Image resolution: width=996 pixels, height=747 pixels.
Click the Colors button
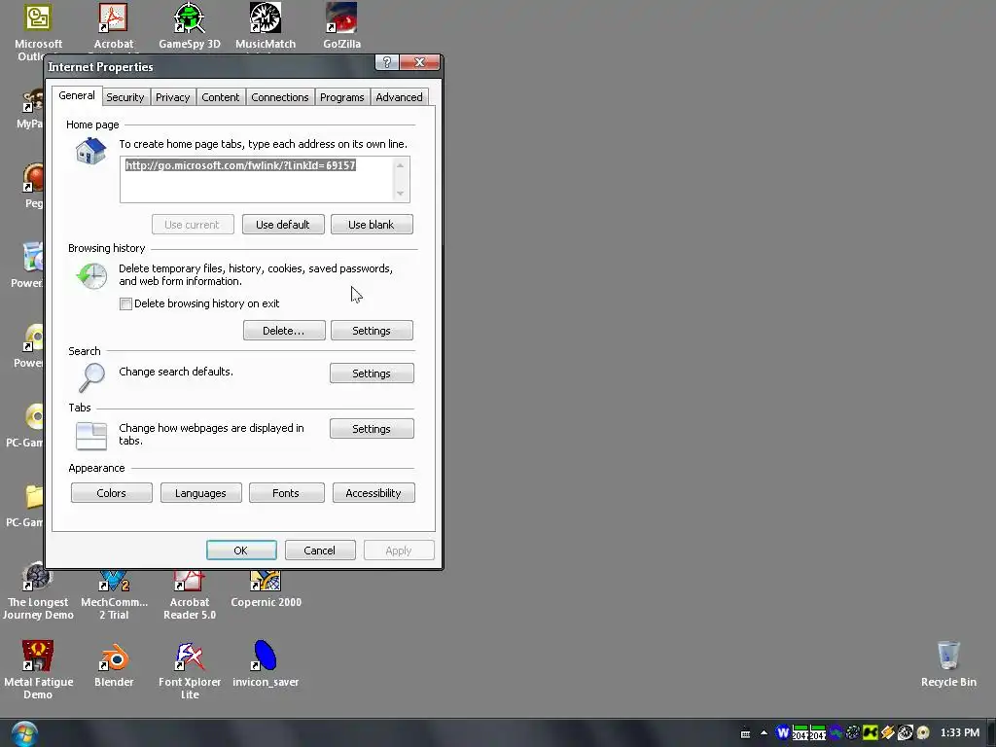click(x=111, y=493)
